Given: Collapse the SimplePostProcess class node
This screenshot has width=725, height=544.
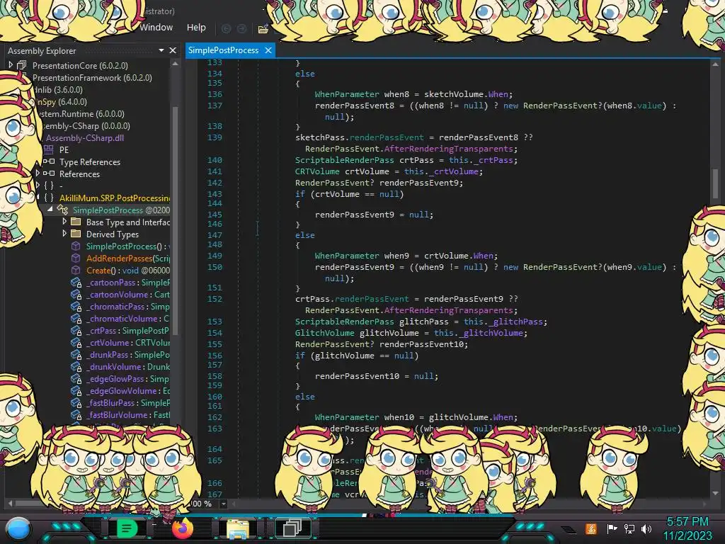Looking at the screenshot, I should click(x=50, y=210).
